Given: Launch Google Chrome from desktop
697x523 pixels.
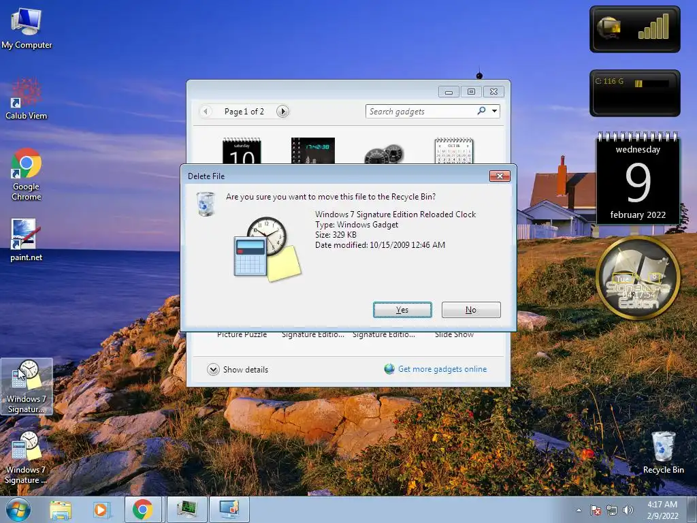Looking at the screenshot, I should (x=27, y=174).
